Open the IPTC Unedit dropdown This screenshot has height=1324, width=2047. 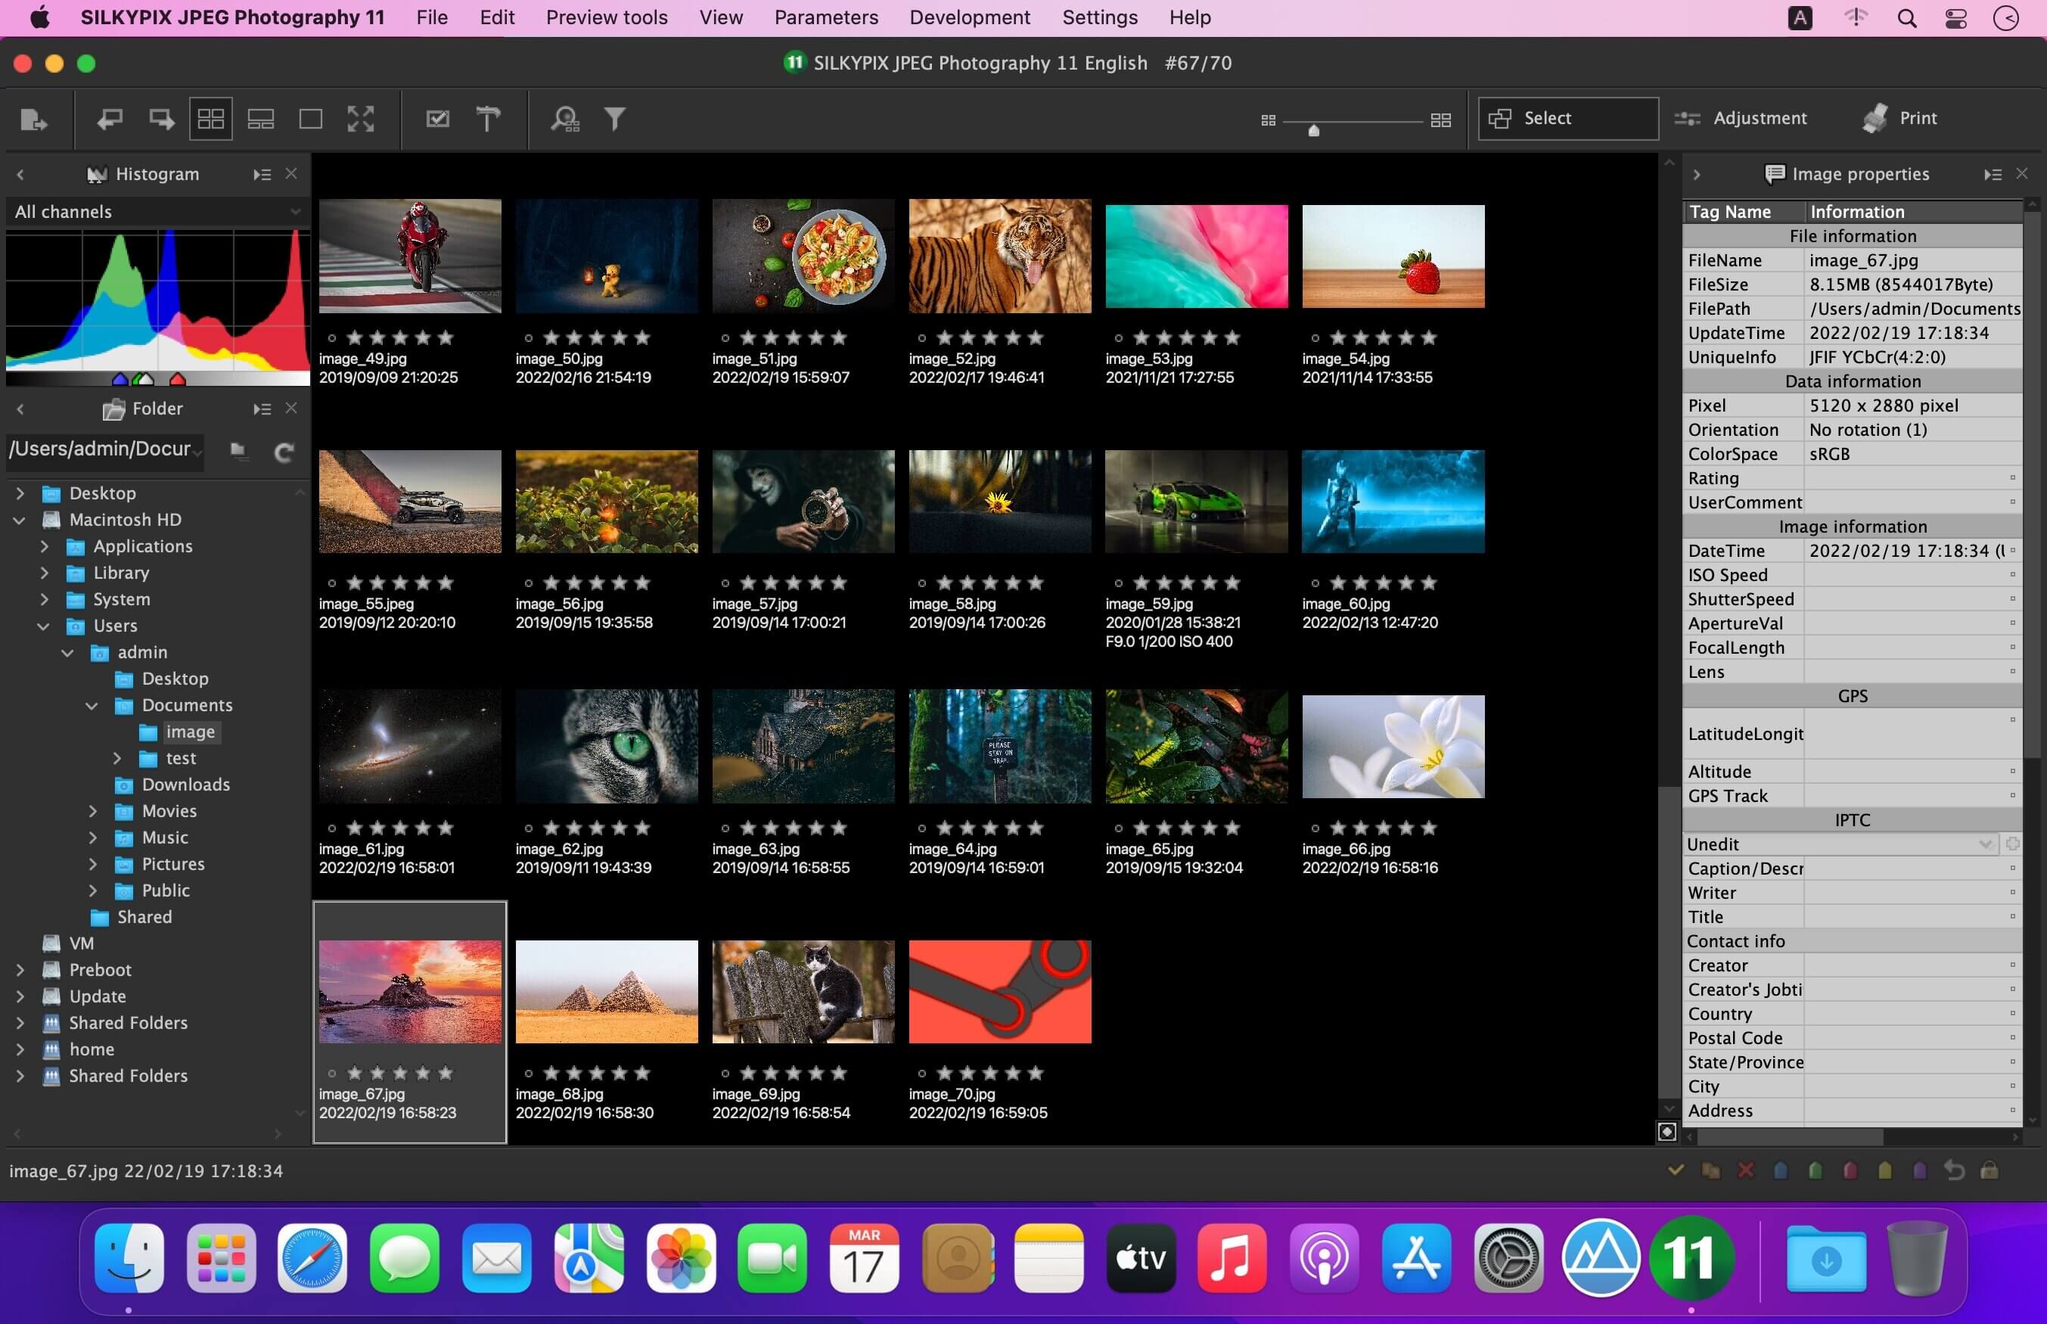(x=1839, y=844)
